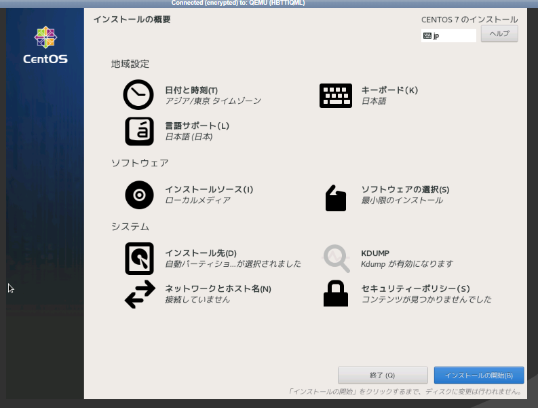This screenshot has height=408, width=538.
Task: Open the network arrows icon
Action: pyautogui.click(x=140, y=295)
